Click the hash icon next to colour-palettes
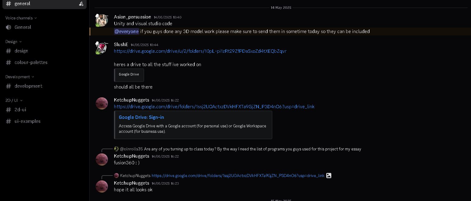The image size is (471, 201). tap(9, 62)
